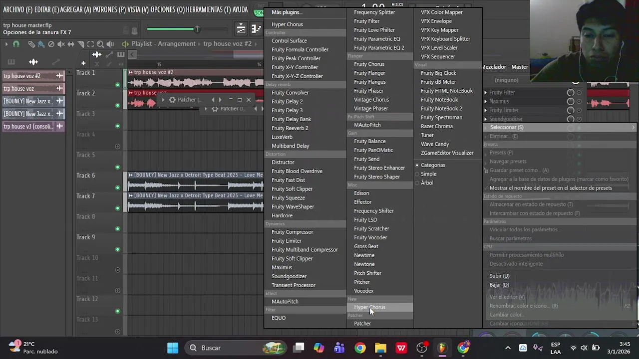The height and width of the screenshot is (359, 639).
Task: Open the Playlist - Arrangement breadcrumb menu
Action: coord(163,44)
